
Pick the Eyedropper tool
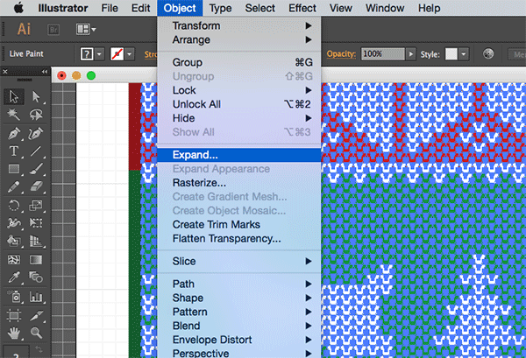click(x=15, y=277)
